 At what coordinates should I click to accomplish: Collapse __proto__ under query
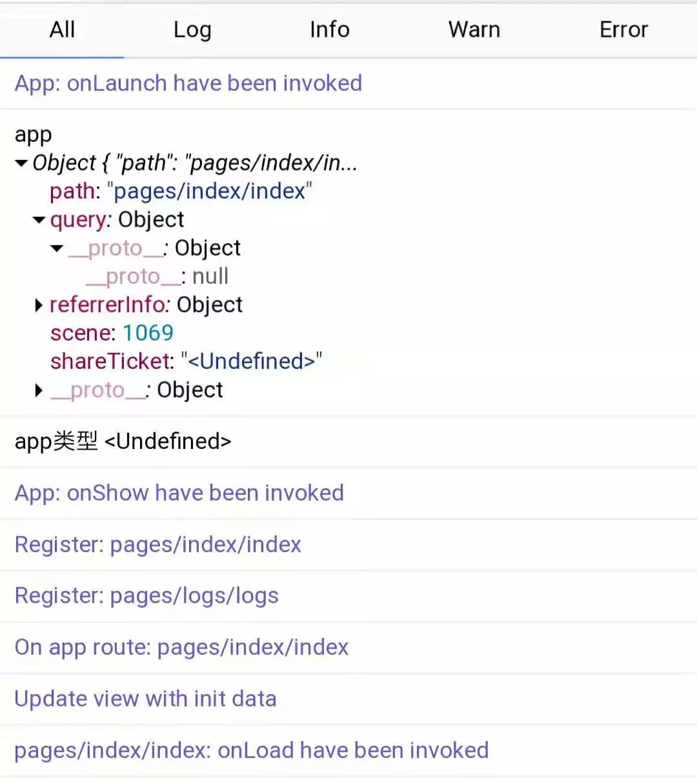click(57, 248)
